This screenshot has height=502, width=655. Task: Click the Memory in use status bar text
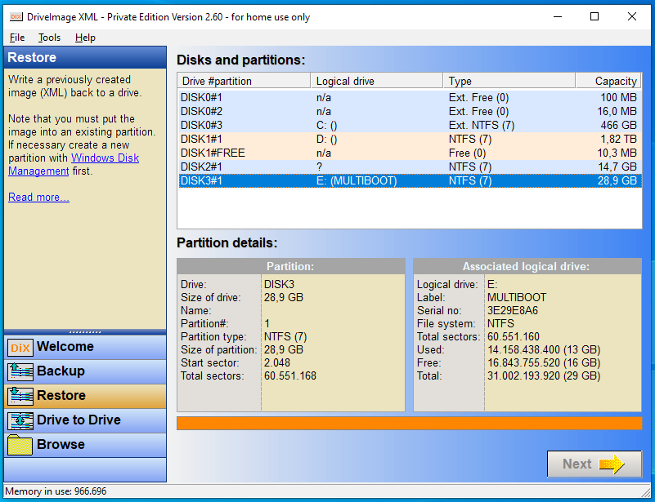[x=56, y=491]
